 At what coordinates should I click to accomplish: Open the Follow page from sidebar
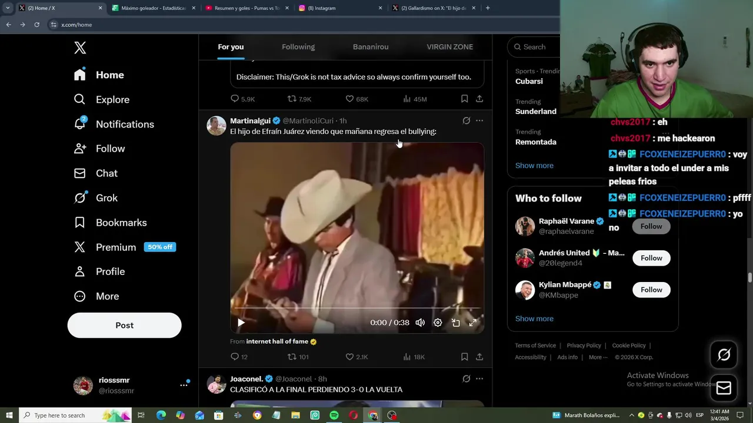coord(99,149)
